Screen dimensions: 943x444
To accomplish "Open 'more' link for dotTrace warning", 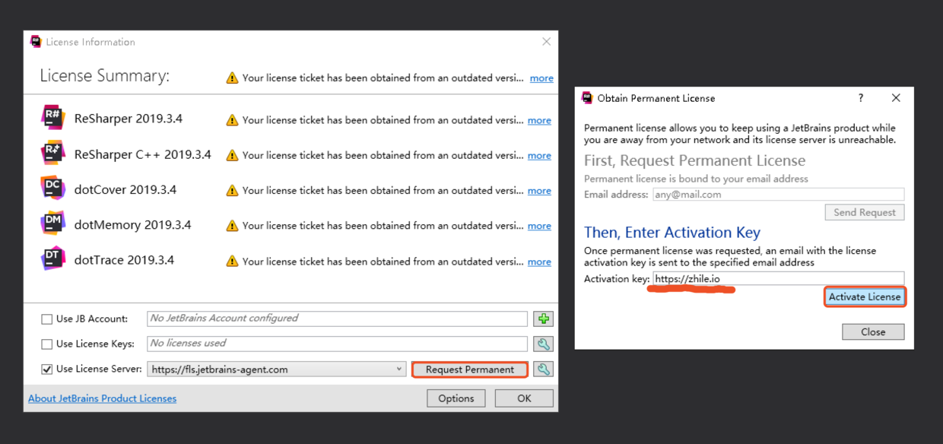I will pos(539,262).
